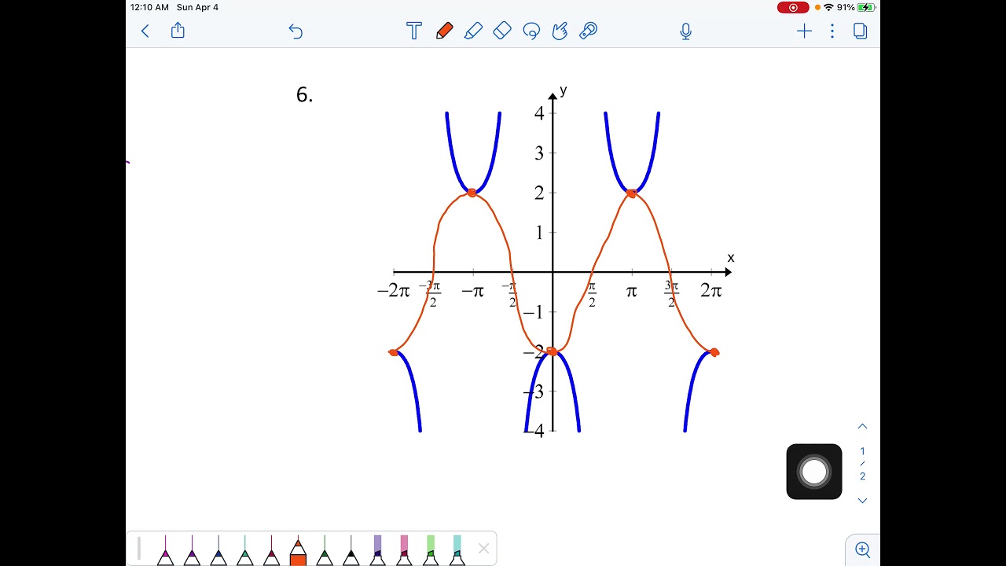Open the page view icon
The image size is (1006, 566).
tap(861, 31)
